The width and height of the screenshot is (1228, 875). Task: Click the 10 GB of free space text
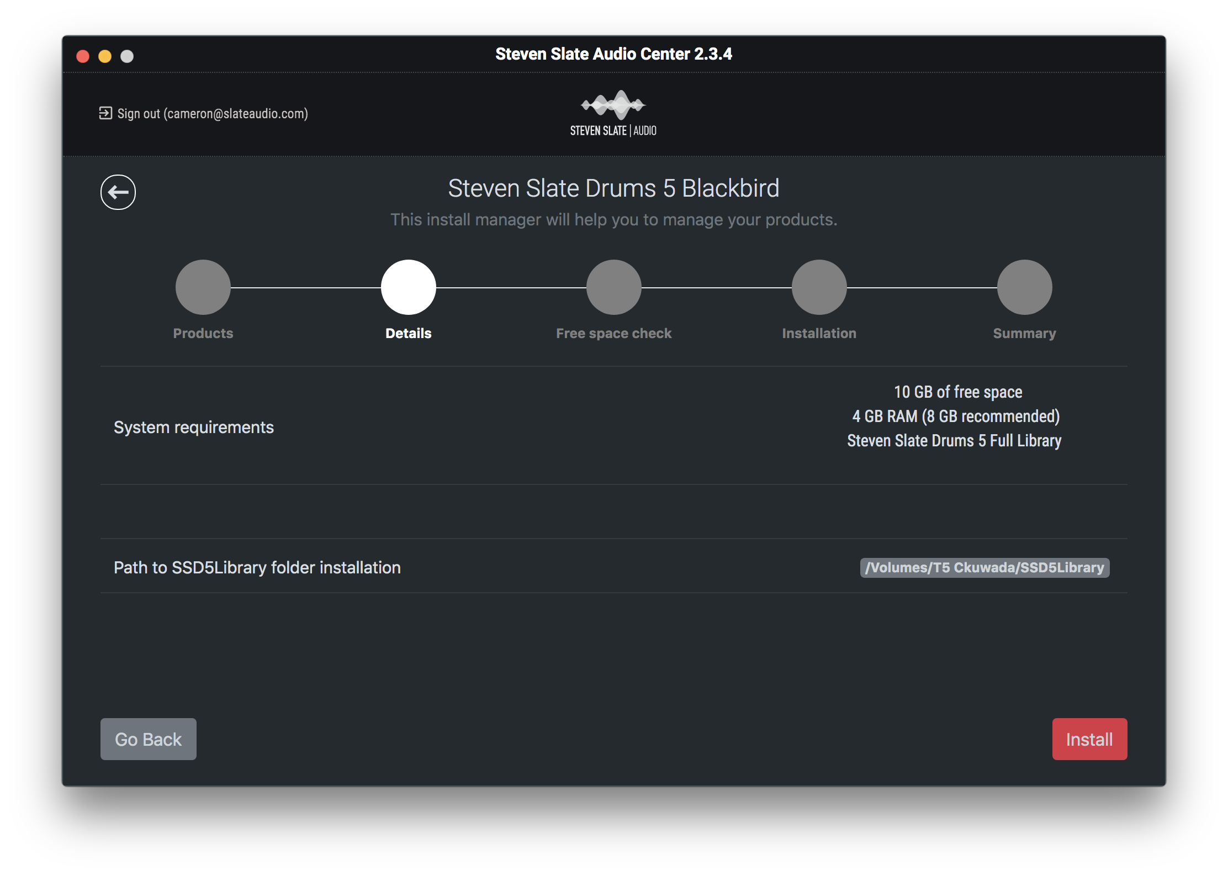click(958, 392)
